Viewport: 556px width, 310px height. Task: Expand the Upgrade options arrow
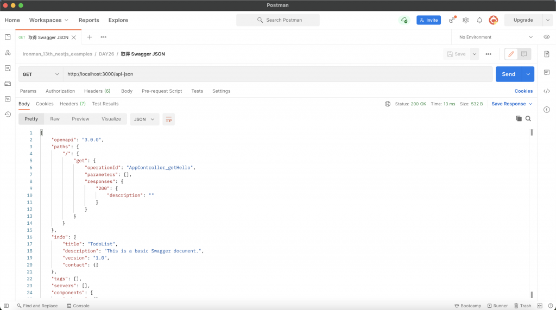pyautogui.click(x=547, y=20)
